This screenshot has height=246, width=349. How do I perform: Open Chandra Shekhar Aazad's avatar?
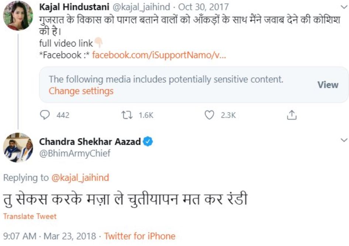point(18,147)
